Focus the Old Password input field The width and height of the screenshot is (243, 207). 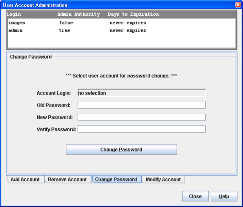point(141,105)
